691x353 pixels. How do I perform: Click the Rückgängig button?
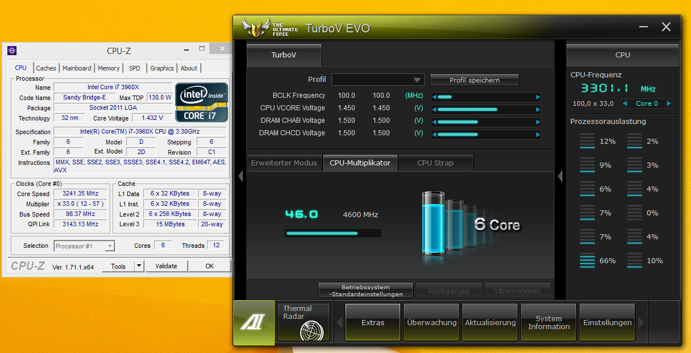coord(449,290)
